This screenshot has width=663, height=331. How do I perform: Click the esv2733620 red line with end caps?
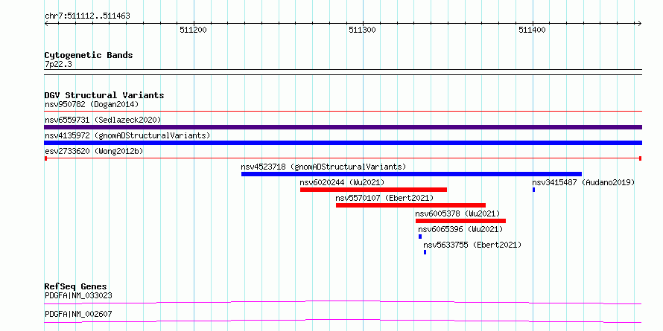[x=343, y=158]
